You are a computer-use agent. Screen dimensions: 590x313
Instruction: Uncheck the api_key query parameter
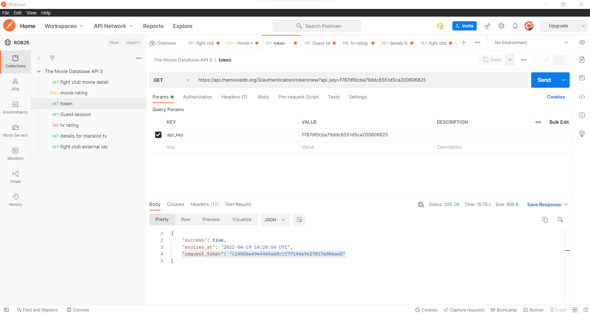158,135
